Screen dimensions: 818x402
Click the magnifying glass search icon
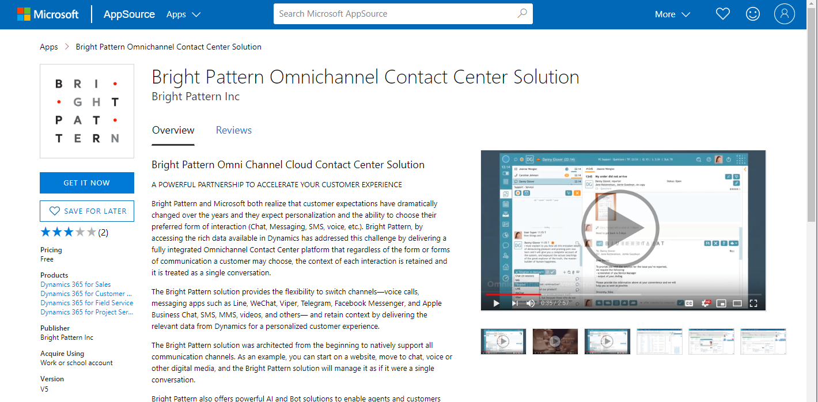pyautogui.click(x=522, y=14)
